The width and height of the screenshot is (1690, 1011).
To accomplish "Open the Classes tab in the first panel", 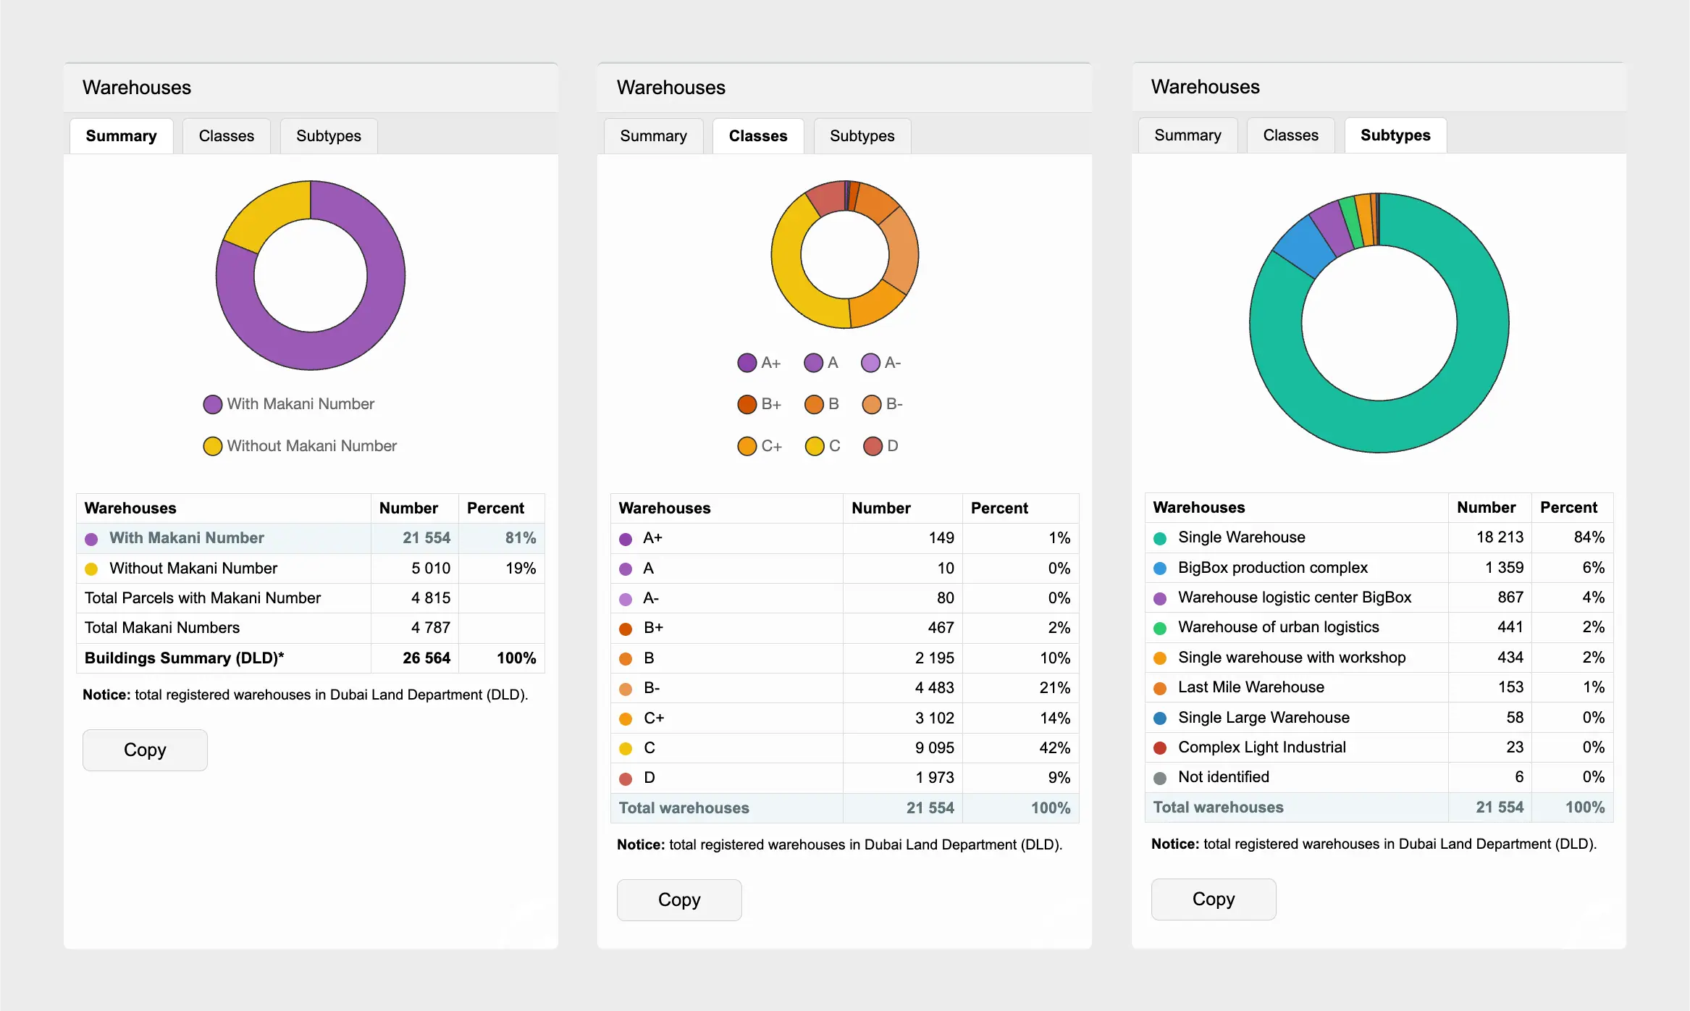I will point(227,136).
